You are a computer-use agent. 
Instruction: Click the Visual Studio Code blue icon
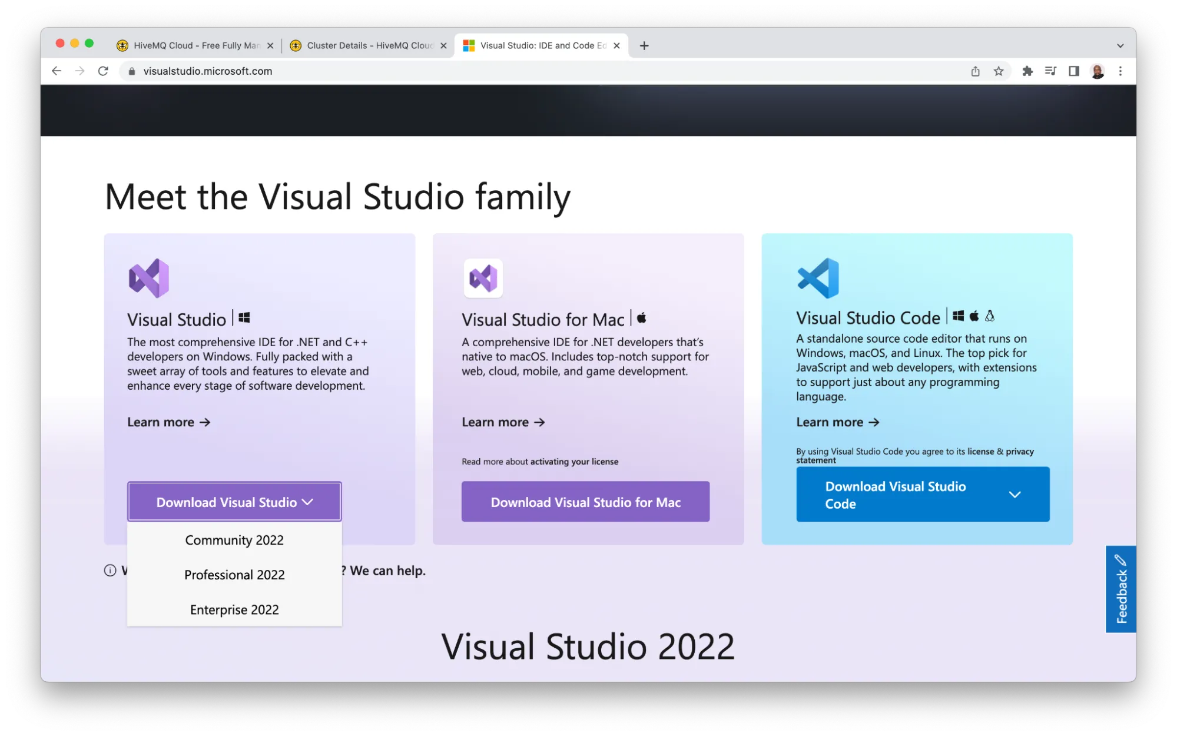click(x=817, y=277)
